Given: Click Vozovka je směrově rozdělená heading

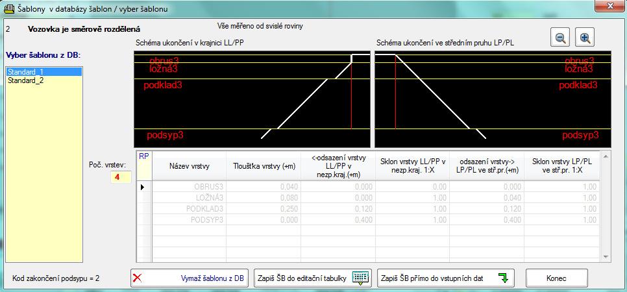Looking at the screenshot, I should [x=84, y=29].
